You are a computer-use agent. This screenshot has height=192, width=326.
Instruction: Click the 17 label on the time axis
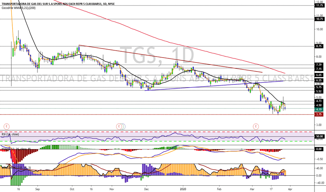pyautogui.click(x=271, y=189)
